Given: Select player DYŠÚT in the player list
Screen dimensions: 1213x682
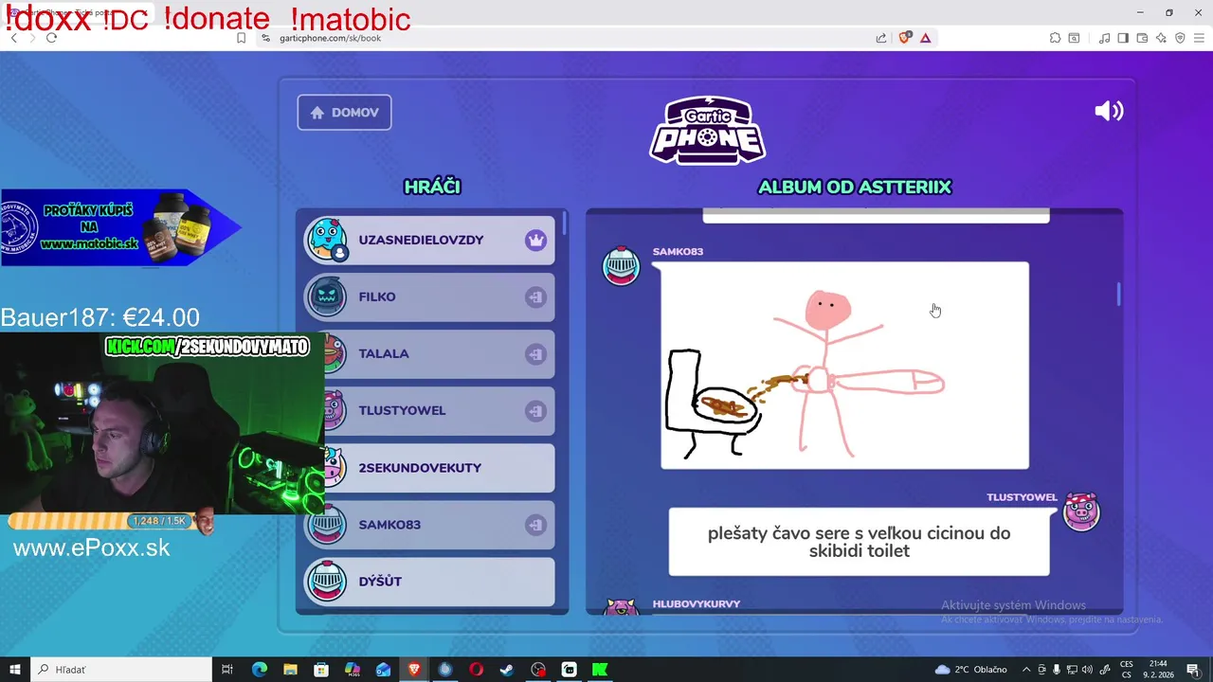Looking at the screenshot, I should click(x=429, y=581).
